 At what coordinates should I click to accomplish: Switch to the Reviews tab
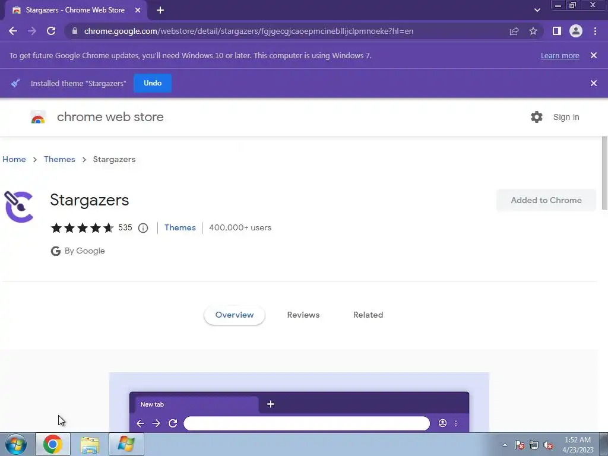click(x=303, y=315)
